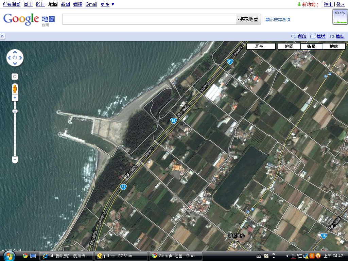Switch to 地球 Earth view

[334, 47]
